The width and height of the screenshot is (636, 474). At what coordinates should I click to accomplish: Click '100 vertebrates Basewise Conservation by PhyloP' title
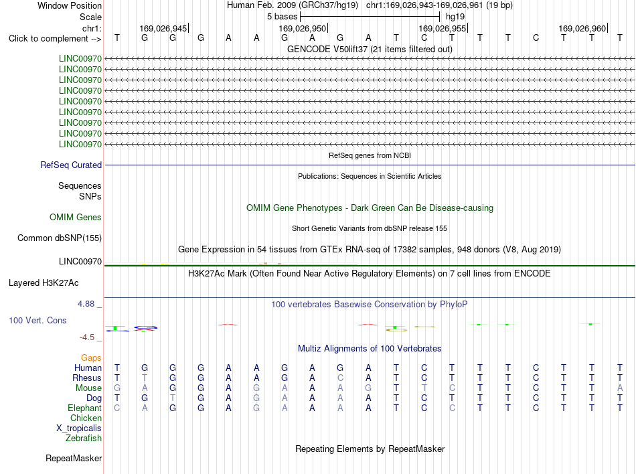[370, 304]
